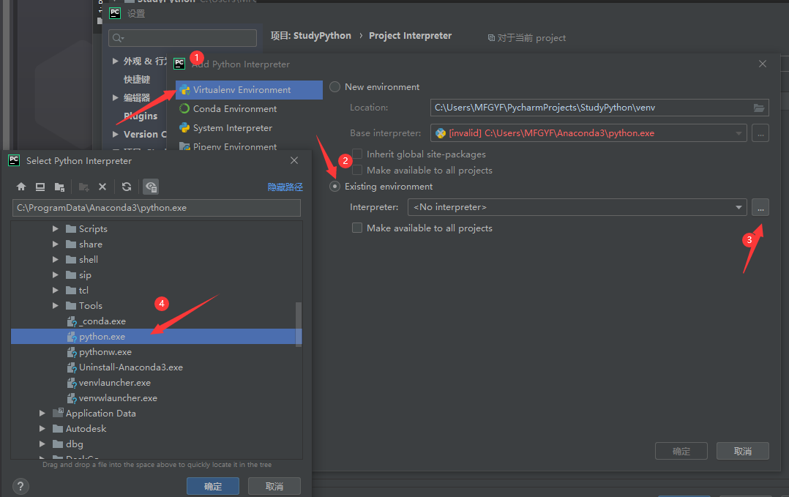789x497 pixels.
Task: Expand 外观 & 行为 settings section
Action: pyautogui.click(x=115, y=61)
